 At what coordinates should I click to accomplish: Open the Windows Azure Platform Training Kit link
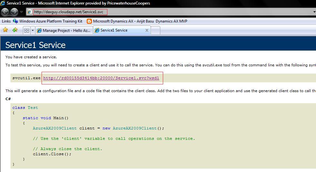pyautogui.click(x=51, y=21)
